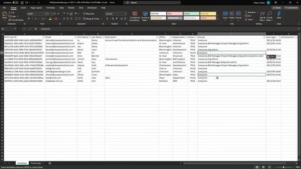This screenshot has height=169, width=301.
Task: Switch to the HiveGroups sheet tab
Action: 36,163
